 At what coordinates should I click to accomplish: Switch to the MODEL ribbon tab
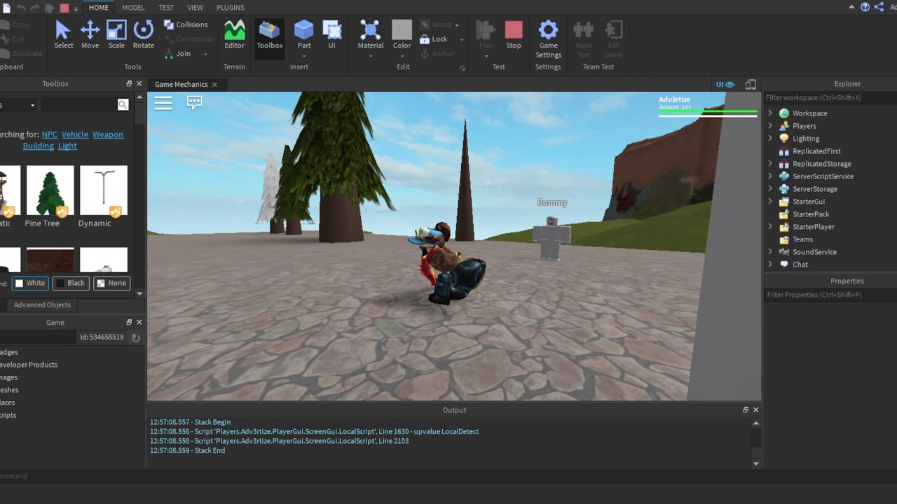pos(133,7)
